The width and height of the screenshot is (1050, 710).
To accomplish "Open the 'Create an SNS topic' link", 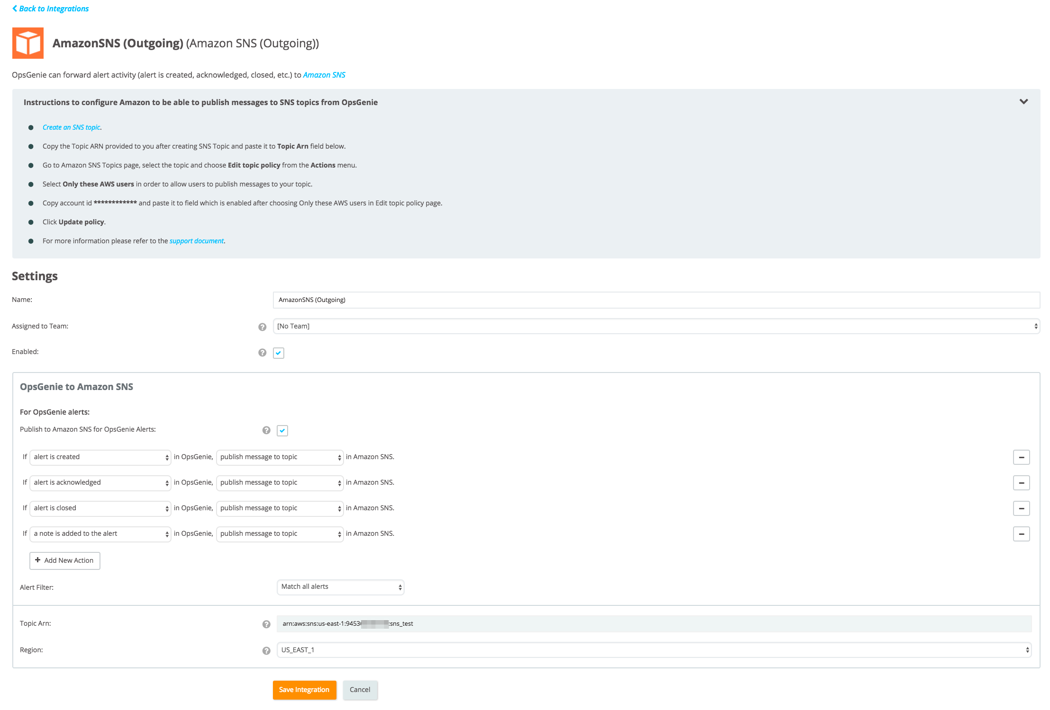I will coord(71,127).
